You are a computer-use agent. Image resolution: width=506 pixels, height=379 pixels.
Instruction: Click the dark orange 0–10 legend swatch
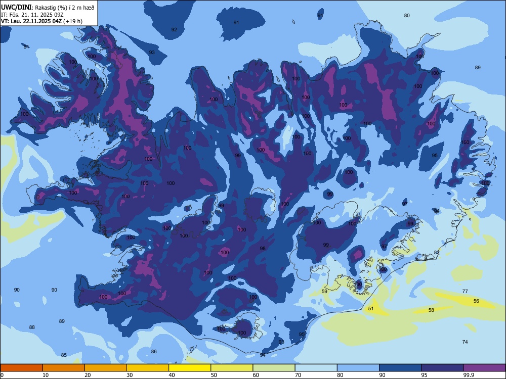pos(21,368)
